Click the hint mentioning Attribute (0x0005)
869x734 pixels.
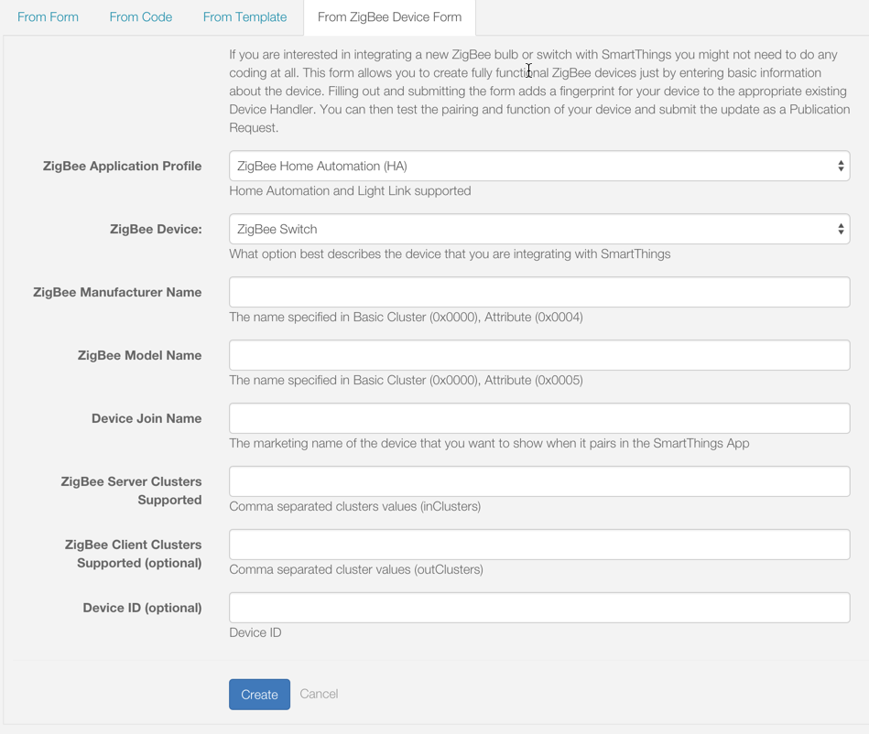click(407, 380)
